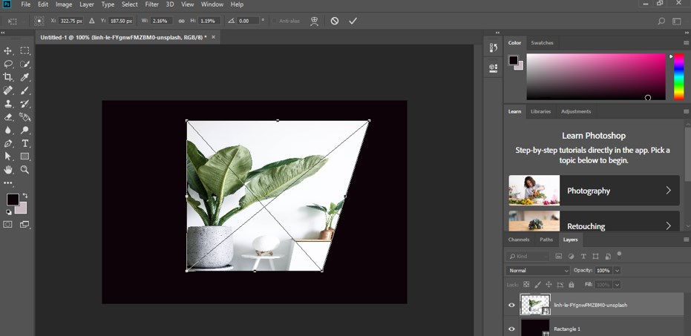Screen dimensions: 691x336
Task: Select the Horizontal Type tool
Action: [x=24, y=143]
